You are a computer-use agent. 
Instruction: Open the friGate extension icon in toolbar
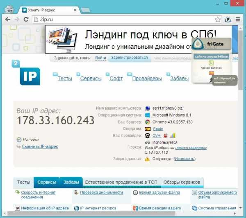[x=228, y=20]
